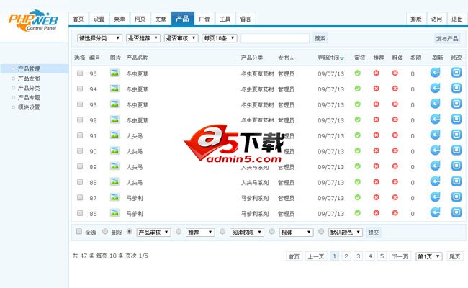This screenshot has width=468, height=288.
Task: Click the refresh icon for product 92
Action: (x=435, y=119)
